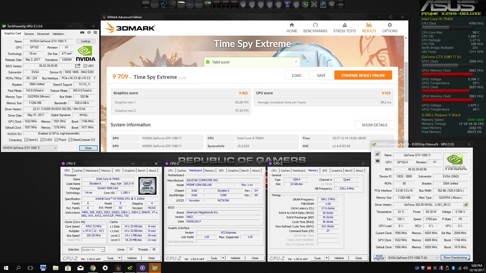Click the Graphics score value 9 862
486x273 pixels.
tap(243, 93)
